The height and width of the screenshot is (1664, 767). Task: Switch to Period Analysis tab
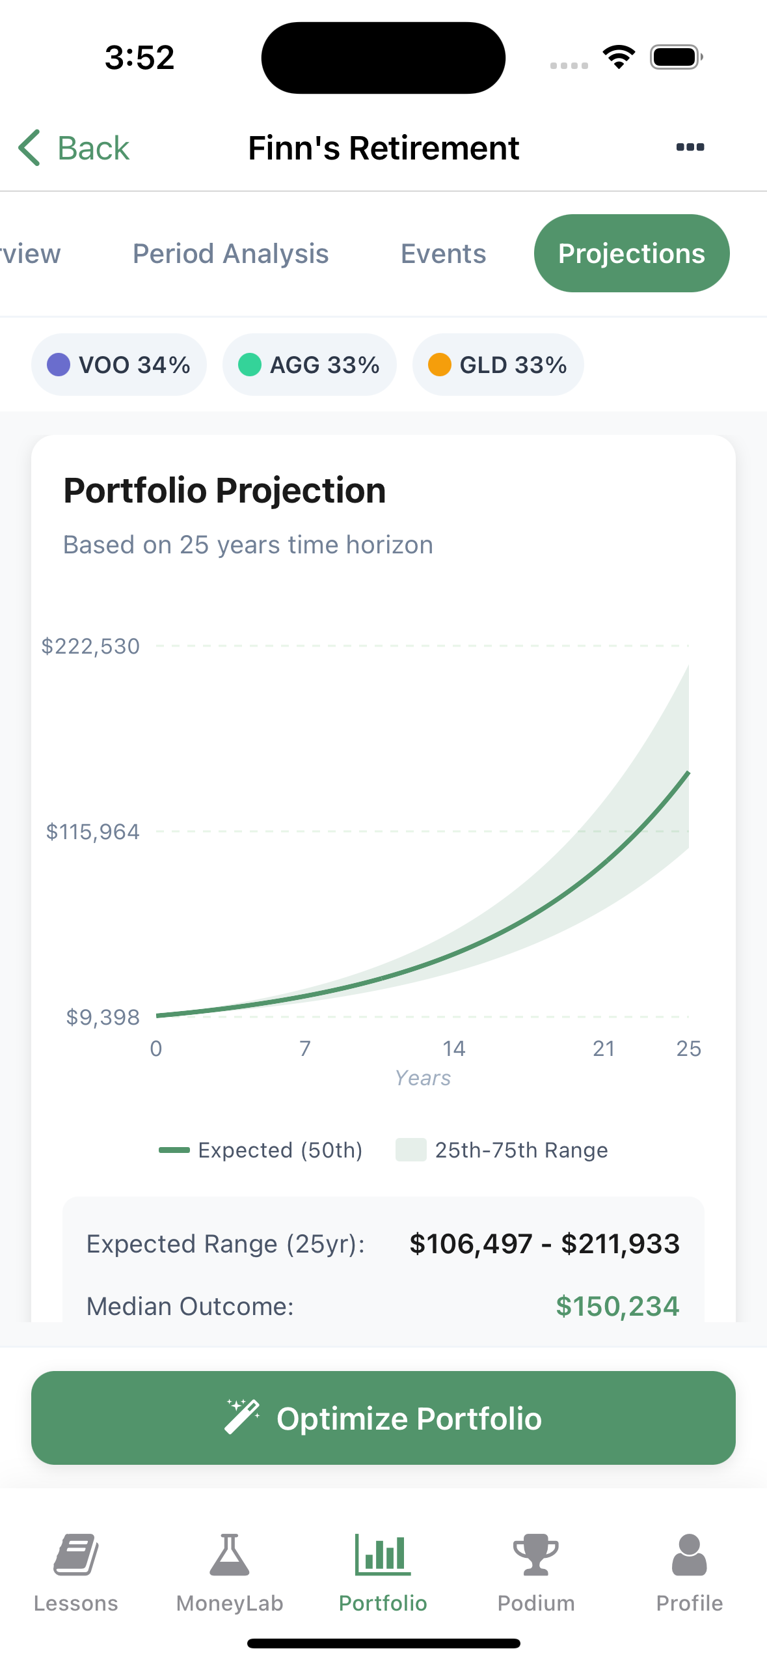pos(231,254)
